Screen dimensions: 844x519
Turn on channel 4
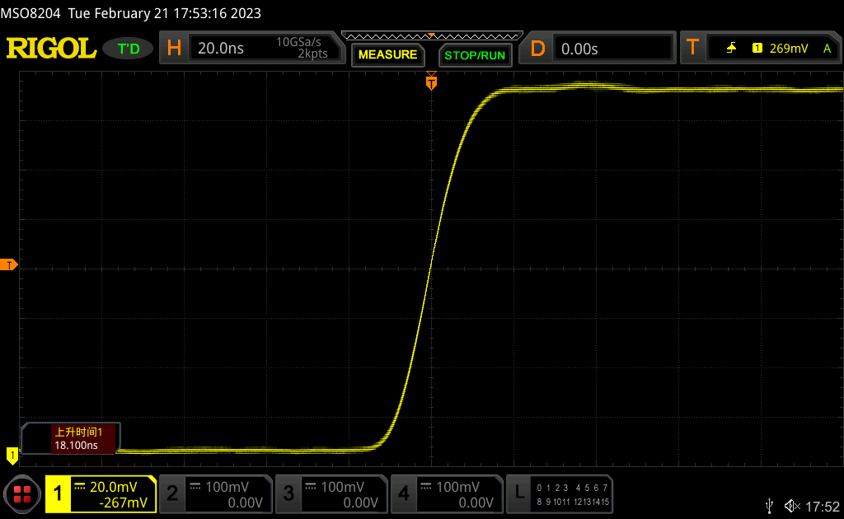447,493
